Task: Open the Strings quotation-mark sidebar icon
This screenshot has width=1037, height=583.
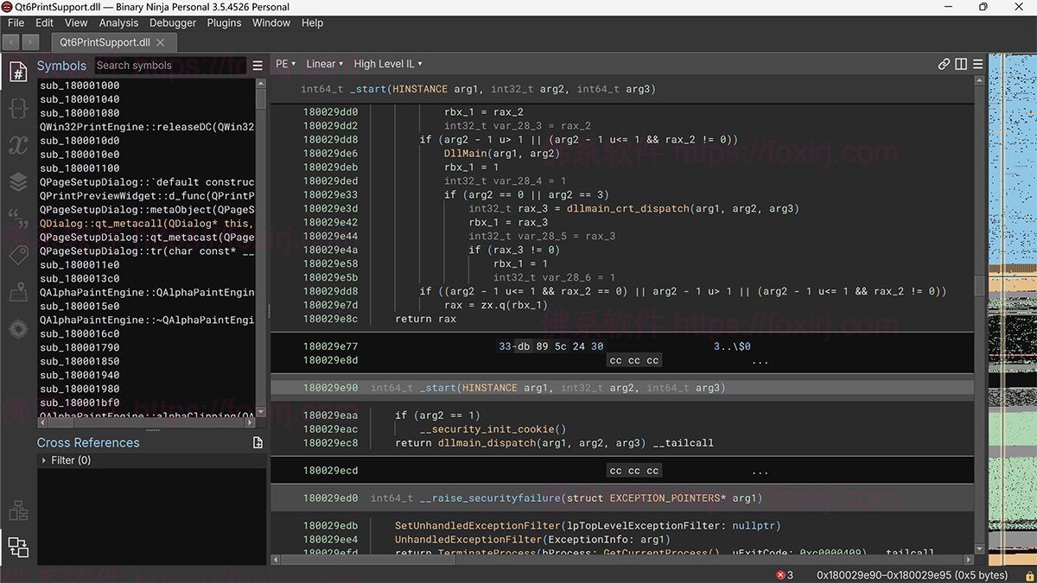Action: (18, 219)
